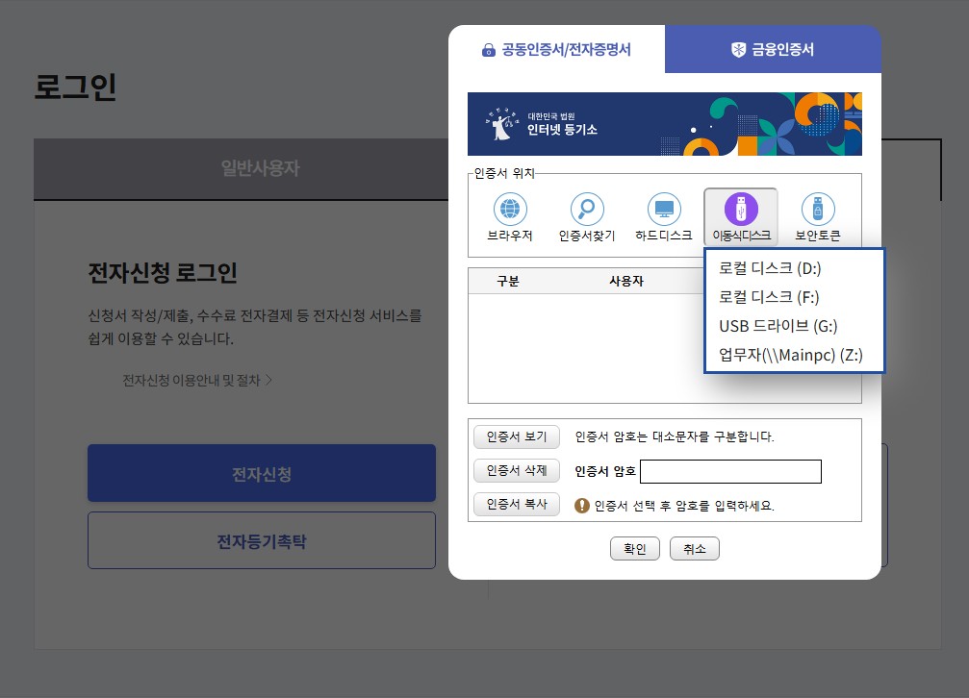Click the 금융인증서 shield icon
The height and width of the screenshot is (698, 969).
[739, 48]
